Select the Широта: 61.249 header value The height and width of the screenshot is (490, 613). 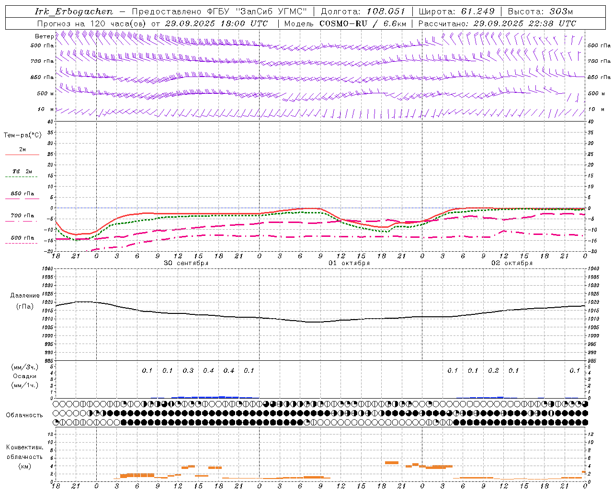tap(456, 11)
